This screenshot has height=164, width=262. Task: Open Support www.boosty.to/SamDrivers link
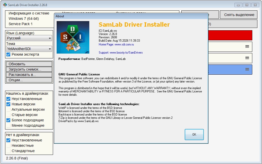coord(121,53)
